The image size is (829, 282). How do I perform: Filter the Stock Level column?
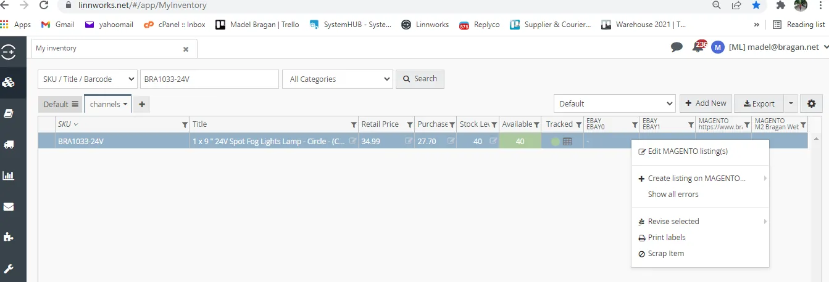click(494, 125)
